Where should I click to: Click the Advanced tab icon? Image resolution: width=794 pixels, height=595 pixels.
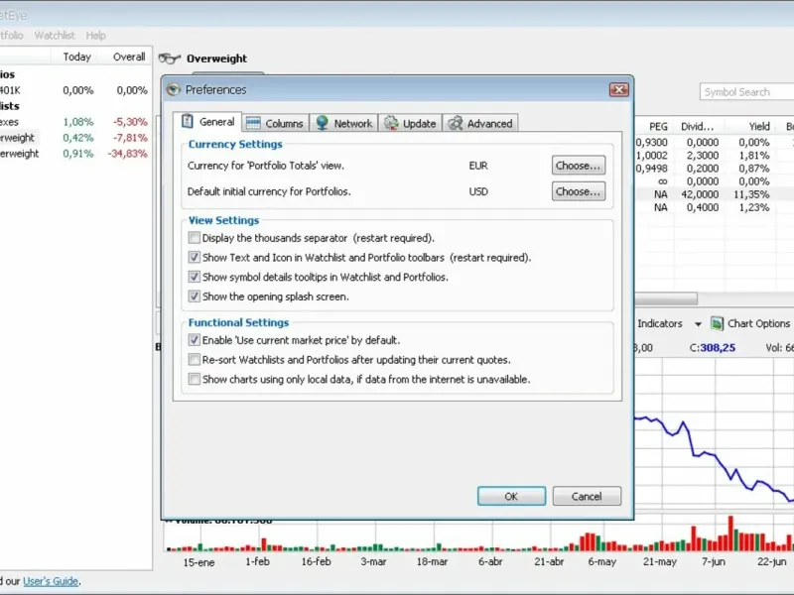pos(456,123)
